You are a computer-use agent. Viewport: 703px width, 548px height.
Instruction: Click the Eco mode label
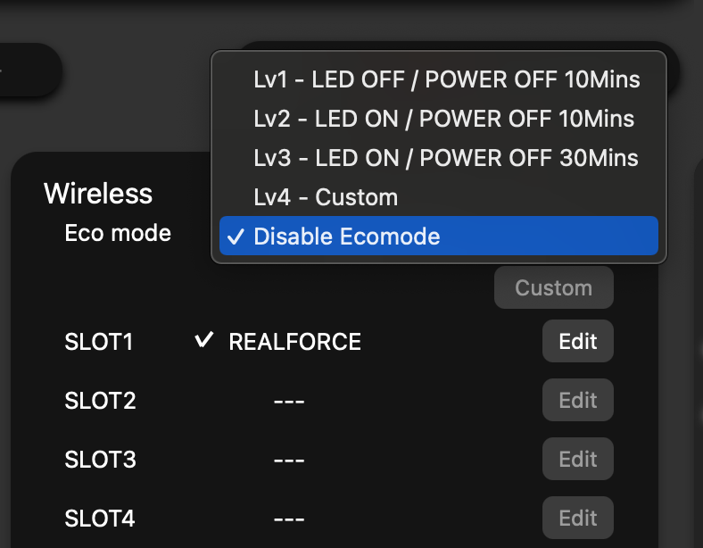[x=118, y=233]
